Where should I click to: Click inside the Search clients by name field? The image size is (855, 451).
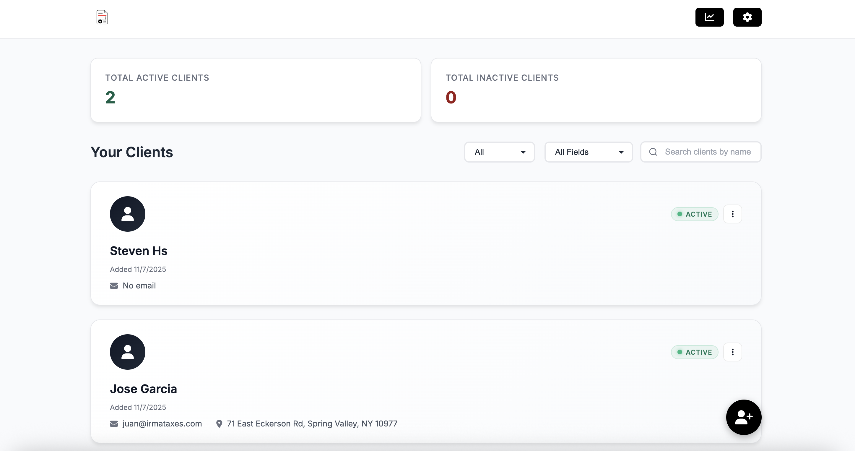pyautogui.click(x=707, y=152)
